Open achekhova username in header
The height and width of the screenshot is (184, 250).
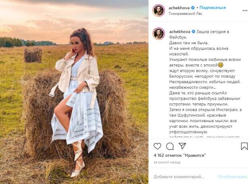(179, 8)
